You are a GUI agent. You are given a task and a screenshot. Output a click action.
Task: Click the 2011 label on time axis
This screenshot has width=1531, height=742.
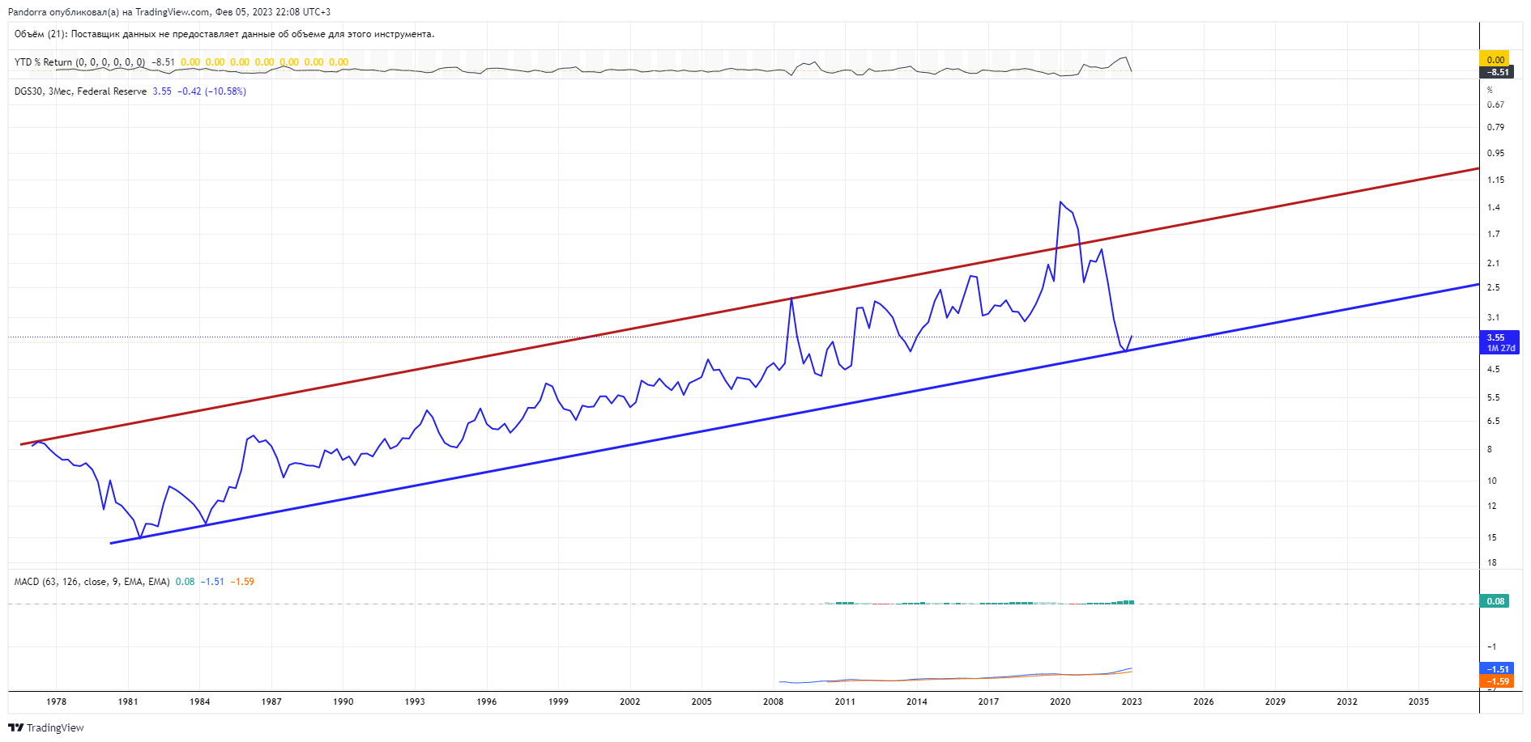pos(845,702)
